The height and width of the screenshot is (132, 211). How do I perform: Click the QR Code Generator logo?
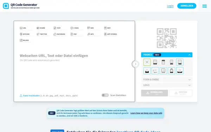[21, 6]
